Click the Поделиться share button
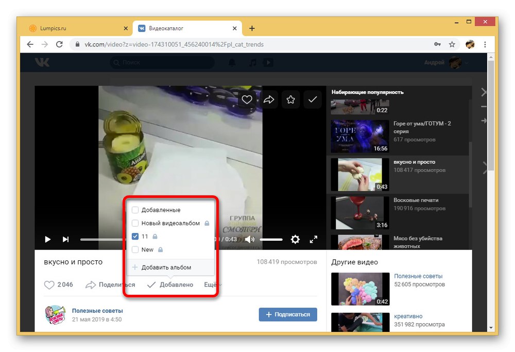 tap(110, 284)
